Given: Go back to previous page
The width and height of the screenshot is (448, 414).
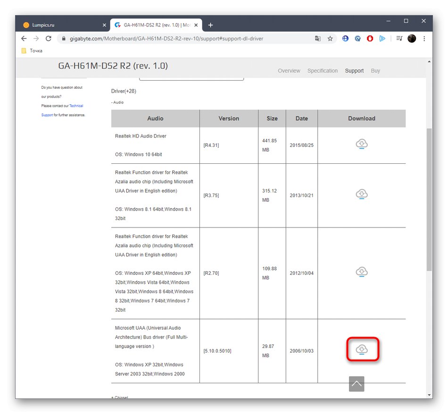Looking at the screenshot, I should pyautogui.click(x=24, y=38).
